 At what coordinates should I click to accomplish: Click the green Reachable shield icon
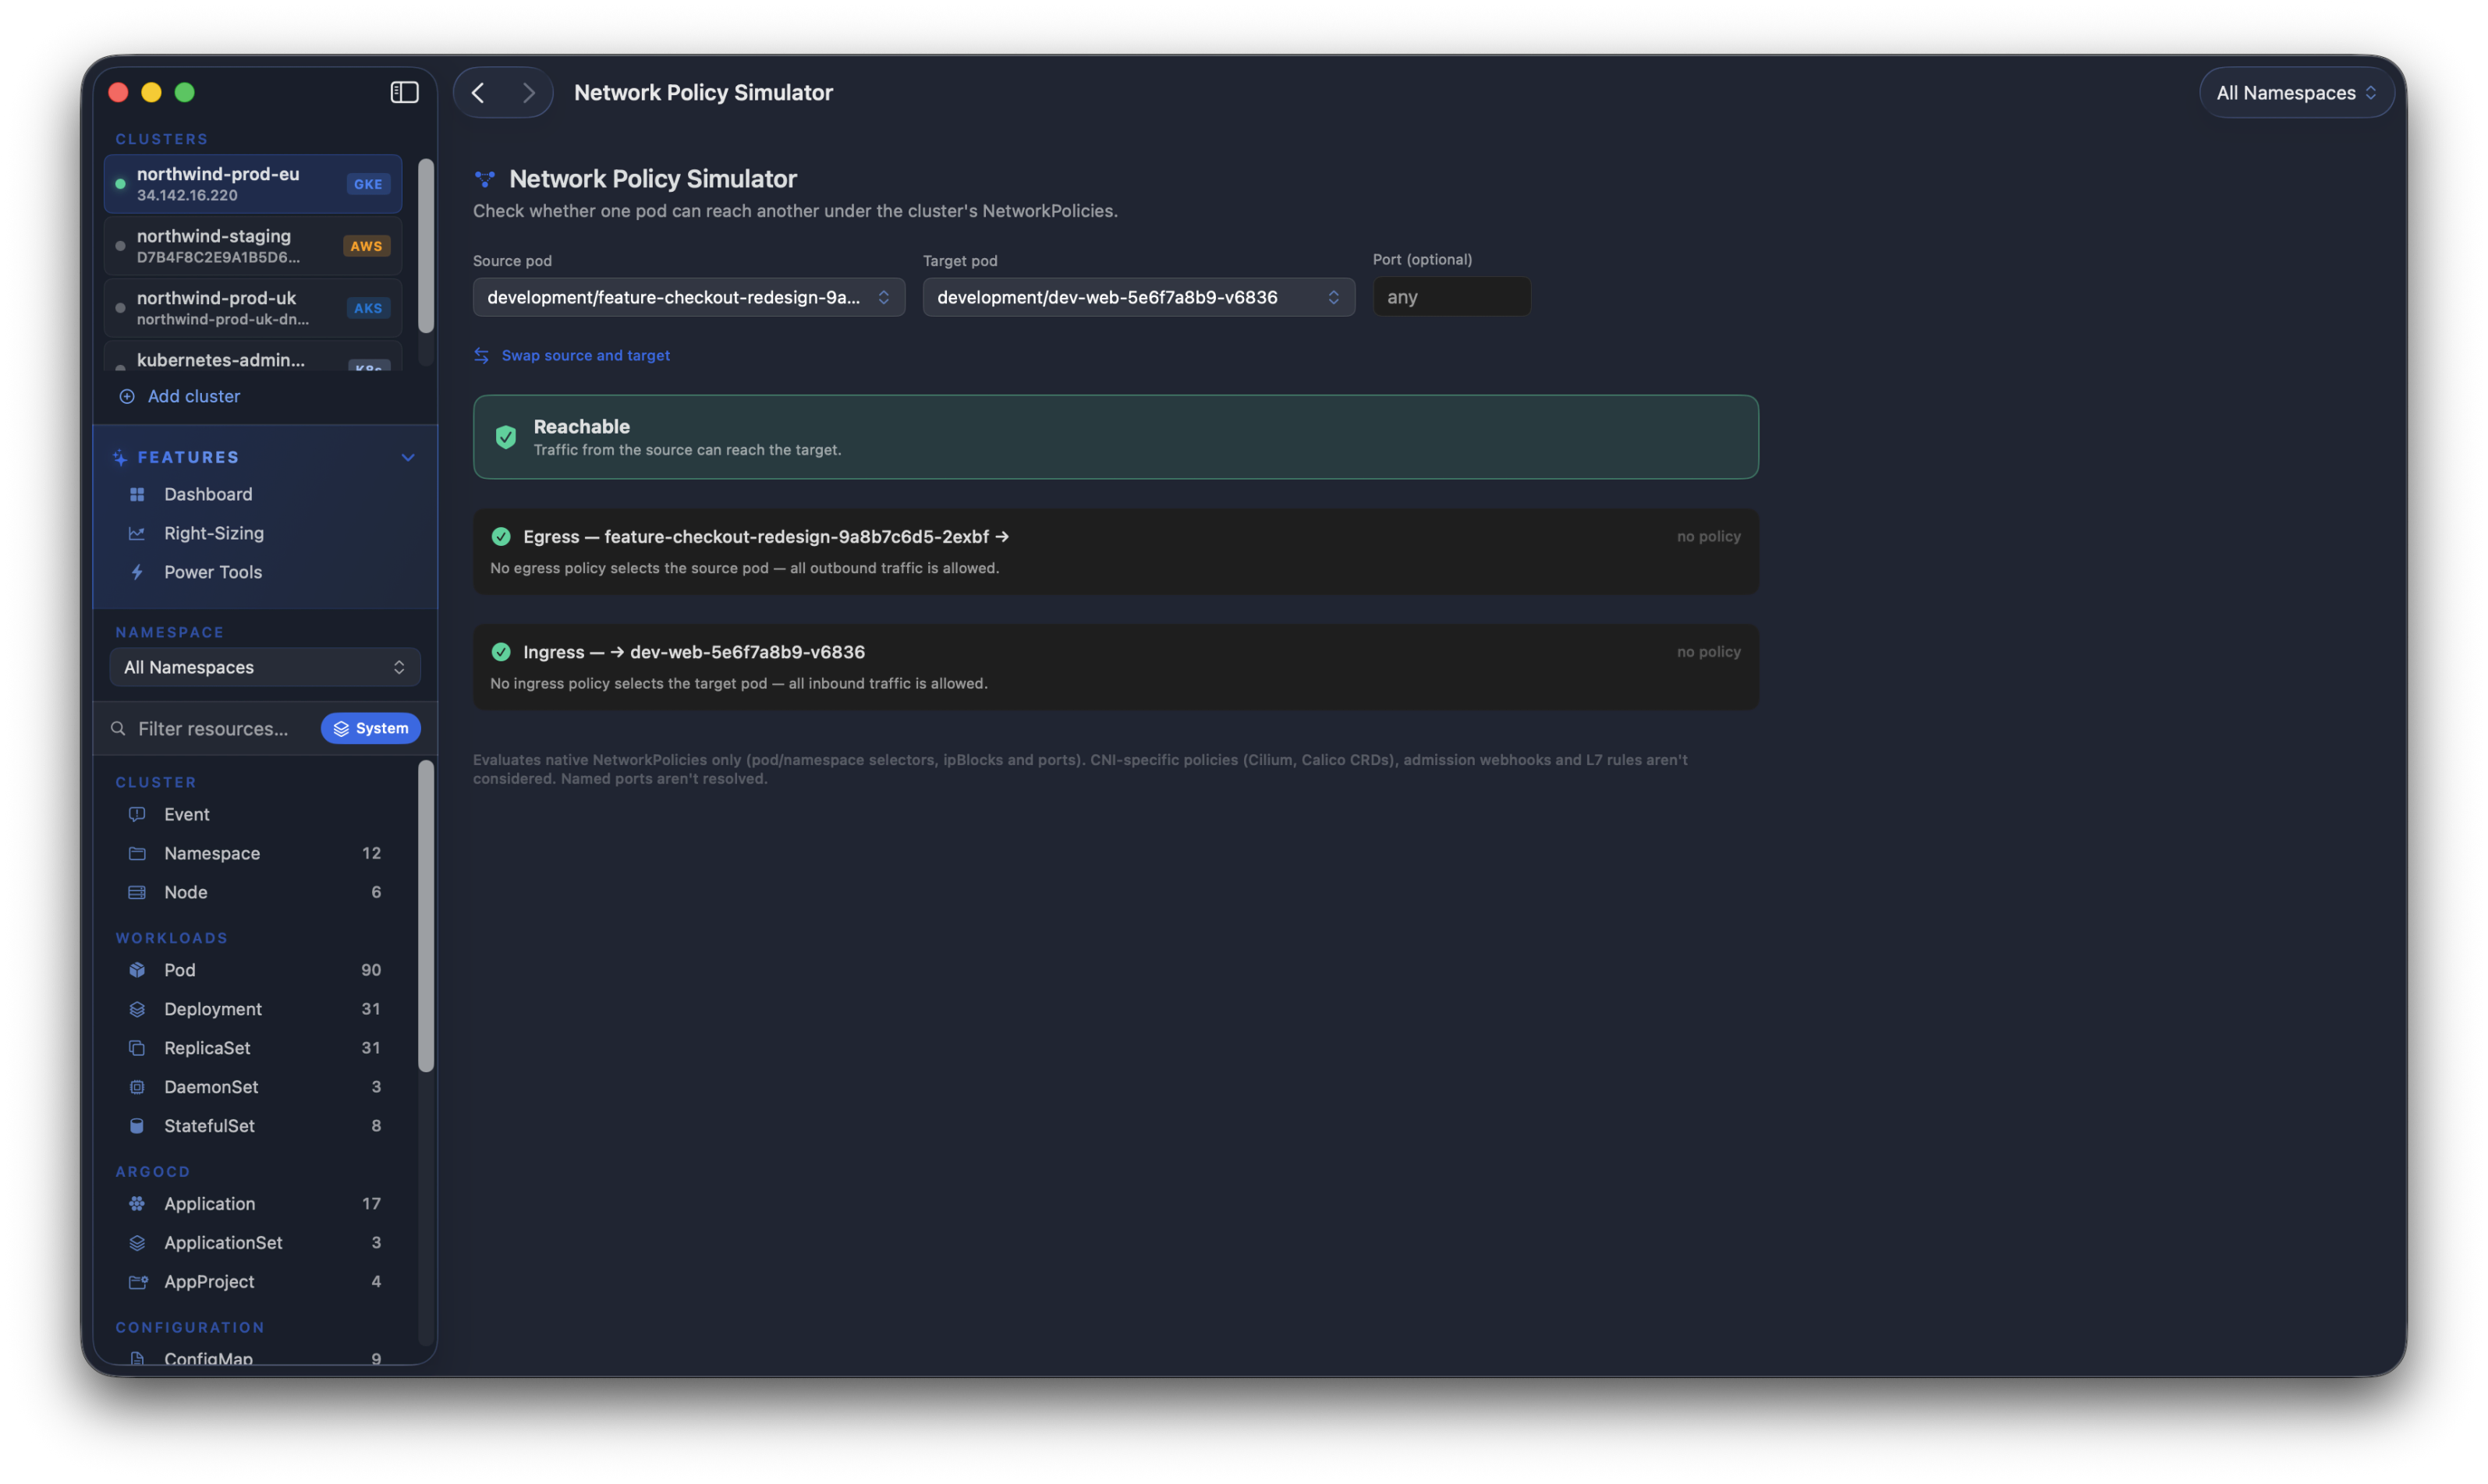pyautogui.click(x=506, y=437)
